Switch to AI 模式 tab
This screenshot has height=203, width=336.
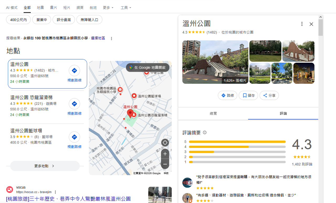12,8
